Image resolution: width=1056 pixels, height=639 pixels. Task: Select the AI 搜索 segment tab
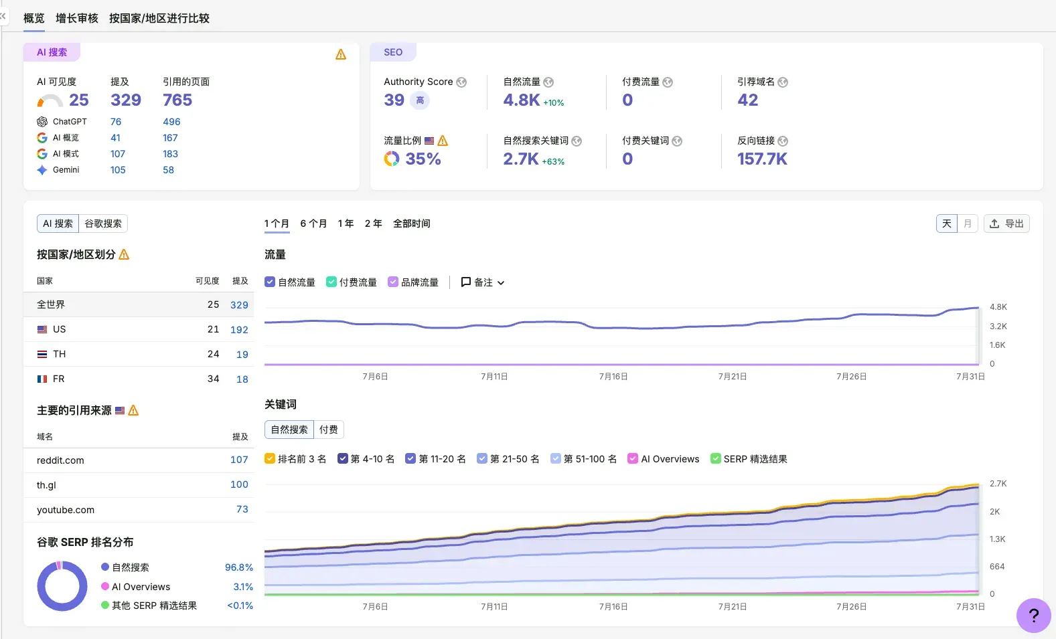point(58,223)
